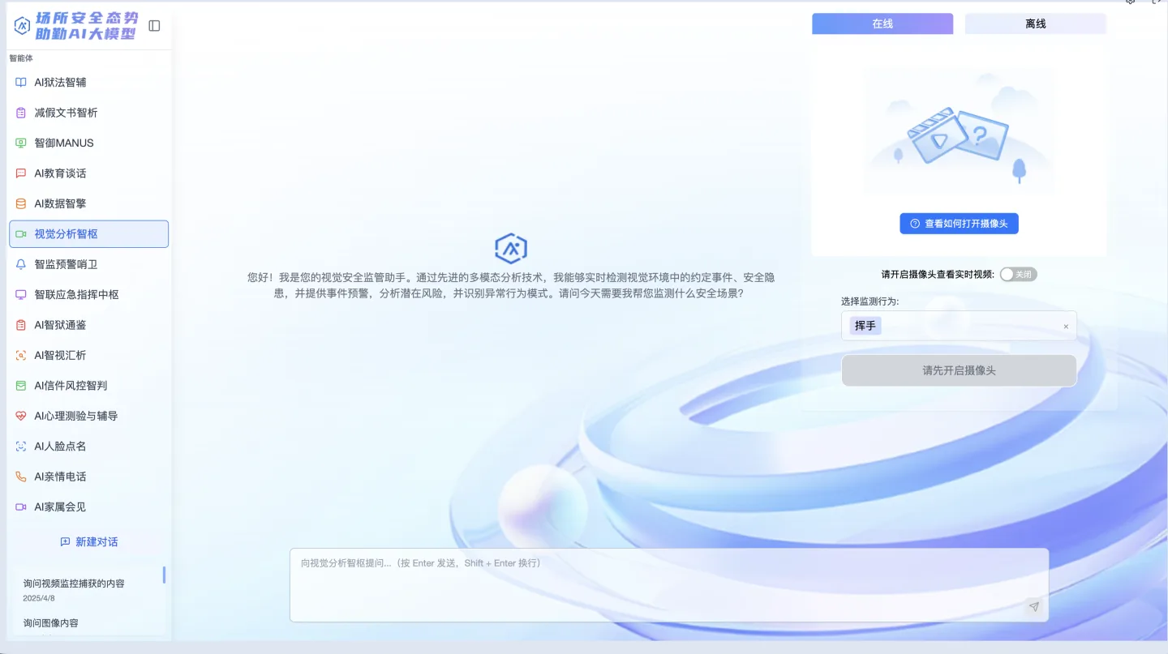Click the hexagon logo beside 场所安全态势 title

(22, 26)
